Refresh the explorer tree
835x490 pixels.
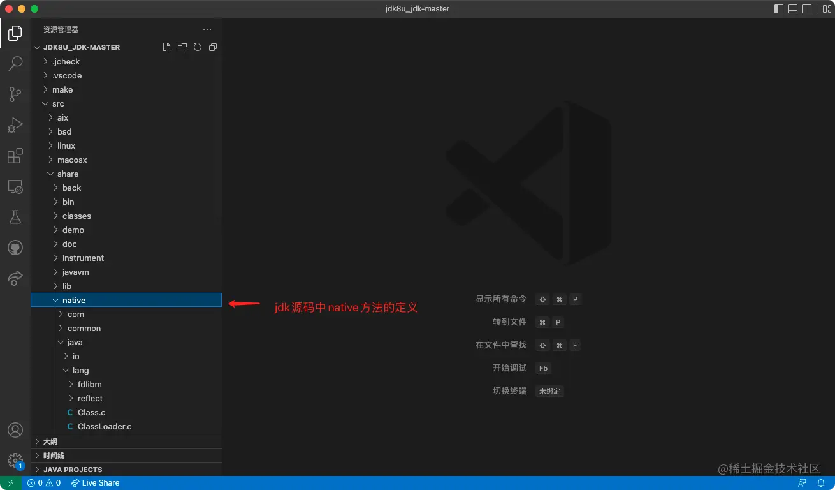pos(198,47)
